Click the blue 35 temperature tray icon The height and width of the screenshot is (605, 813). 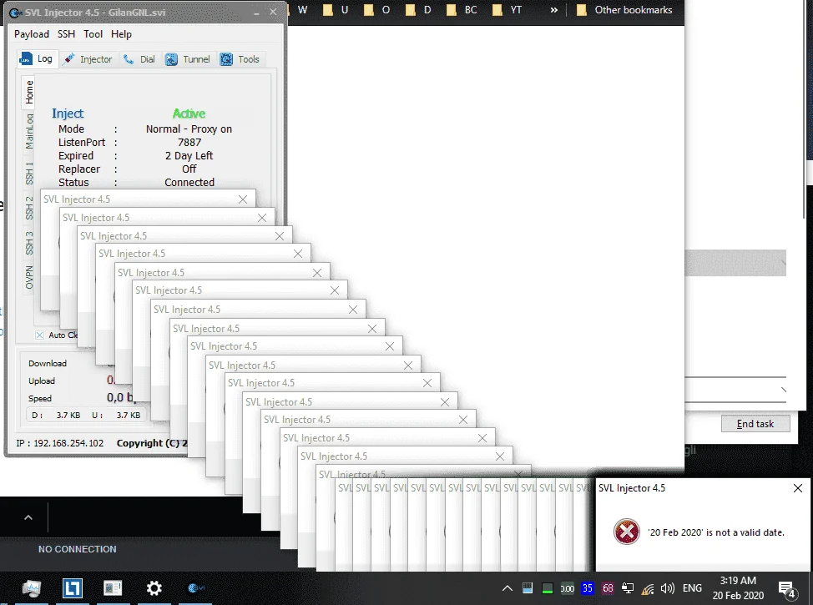coord(588,587)
